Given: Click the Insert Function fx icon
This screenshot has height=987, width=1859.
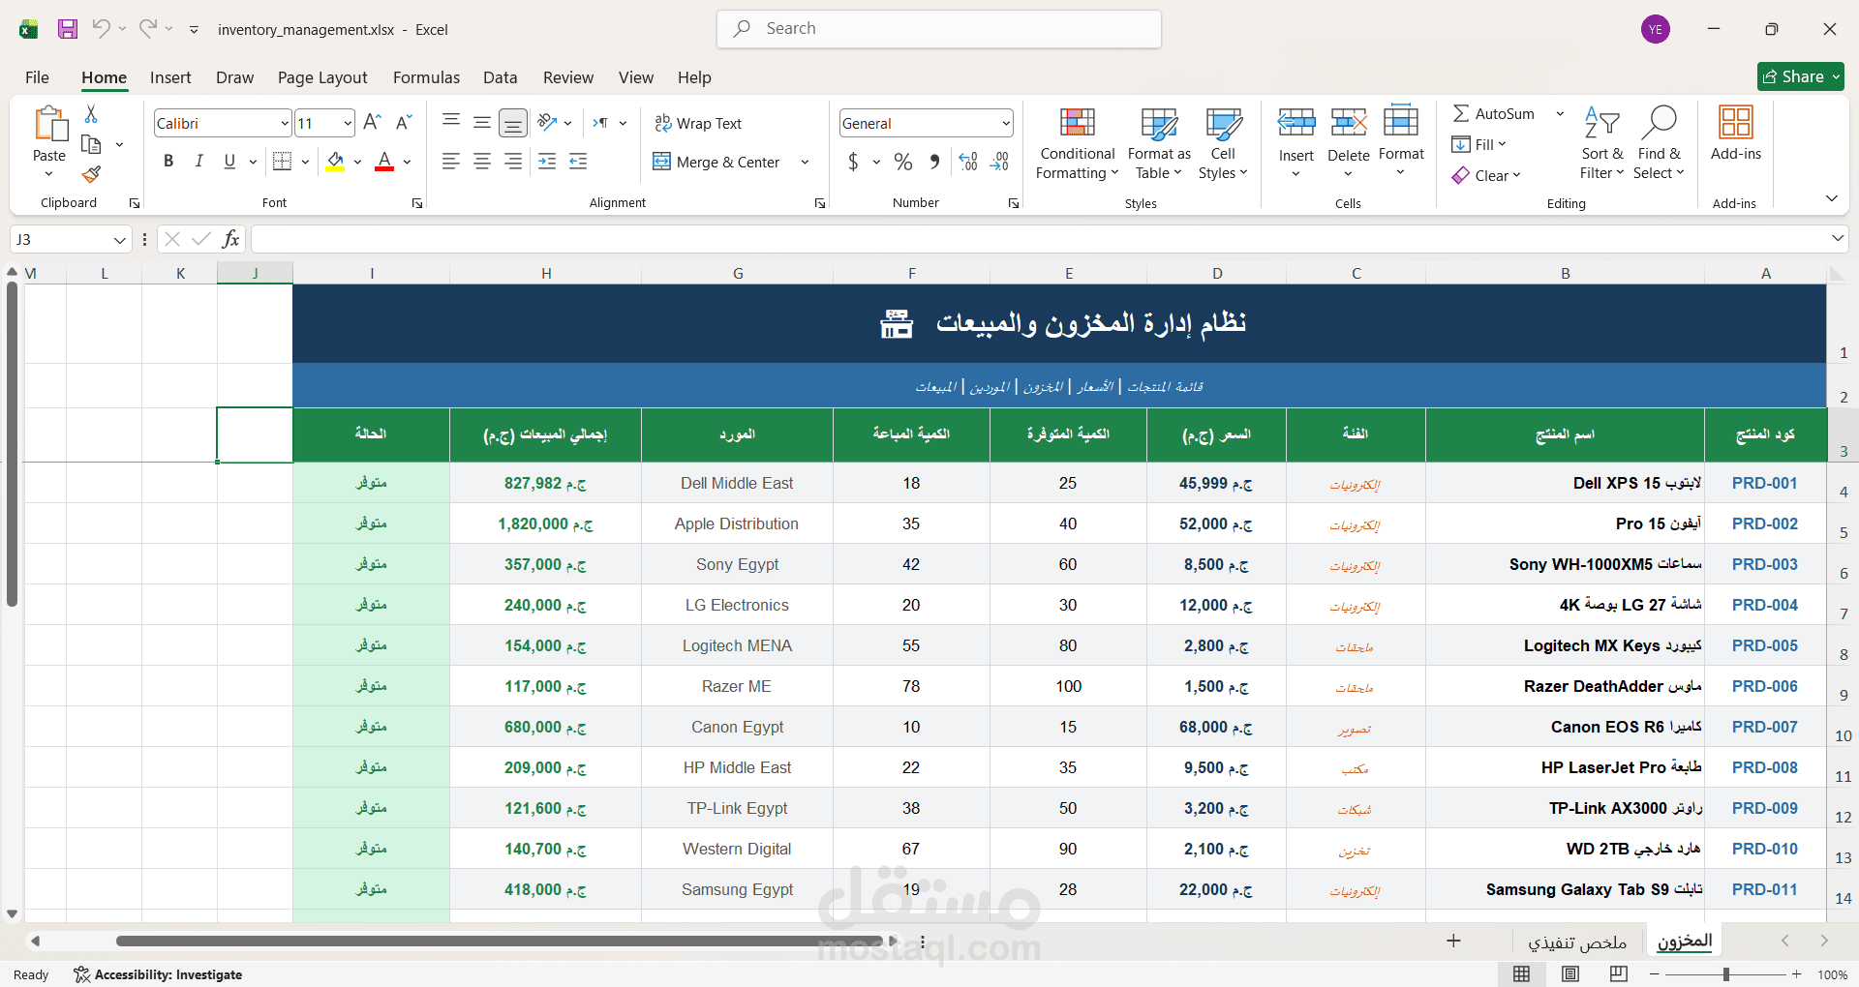Looking at the screenshot, I should click(x=230, y=239).
